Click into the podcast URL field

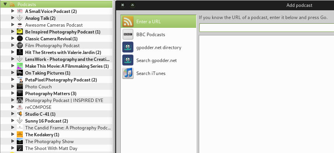pyautogui.click(x=267, y=28)
